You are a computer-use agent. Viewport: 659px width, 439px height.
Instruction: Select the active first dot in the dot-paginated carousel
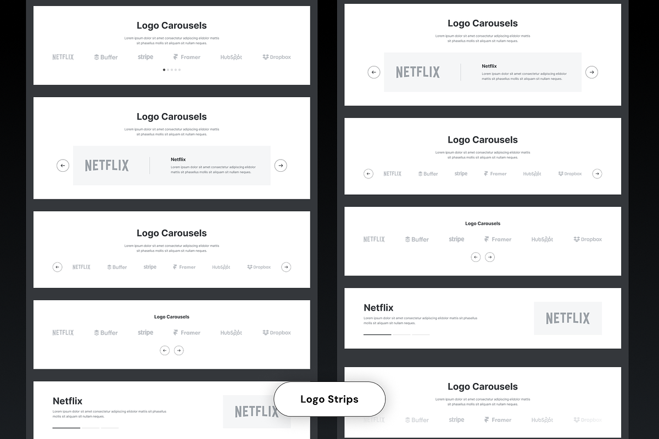coord(164,70)
